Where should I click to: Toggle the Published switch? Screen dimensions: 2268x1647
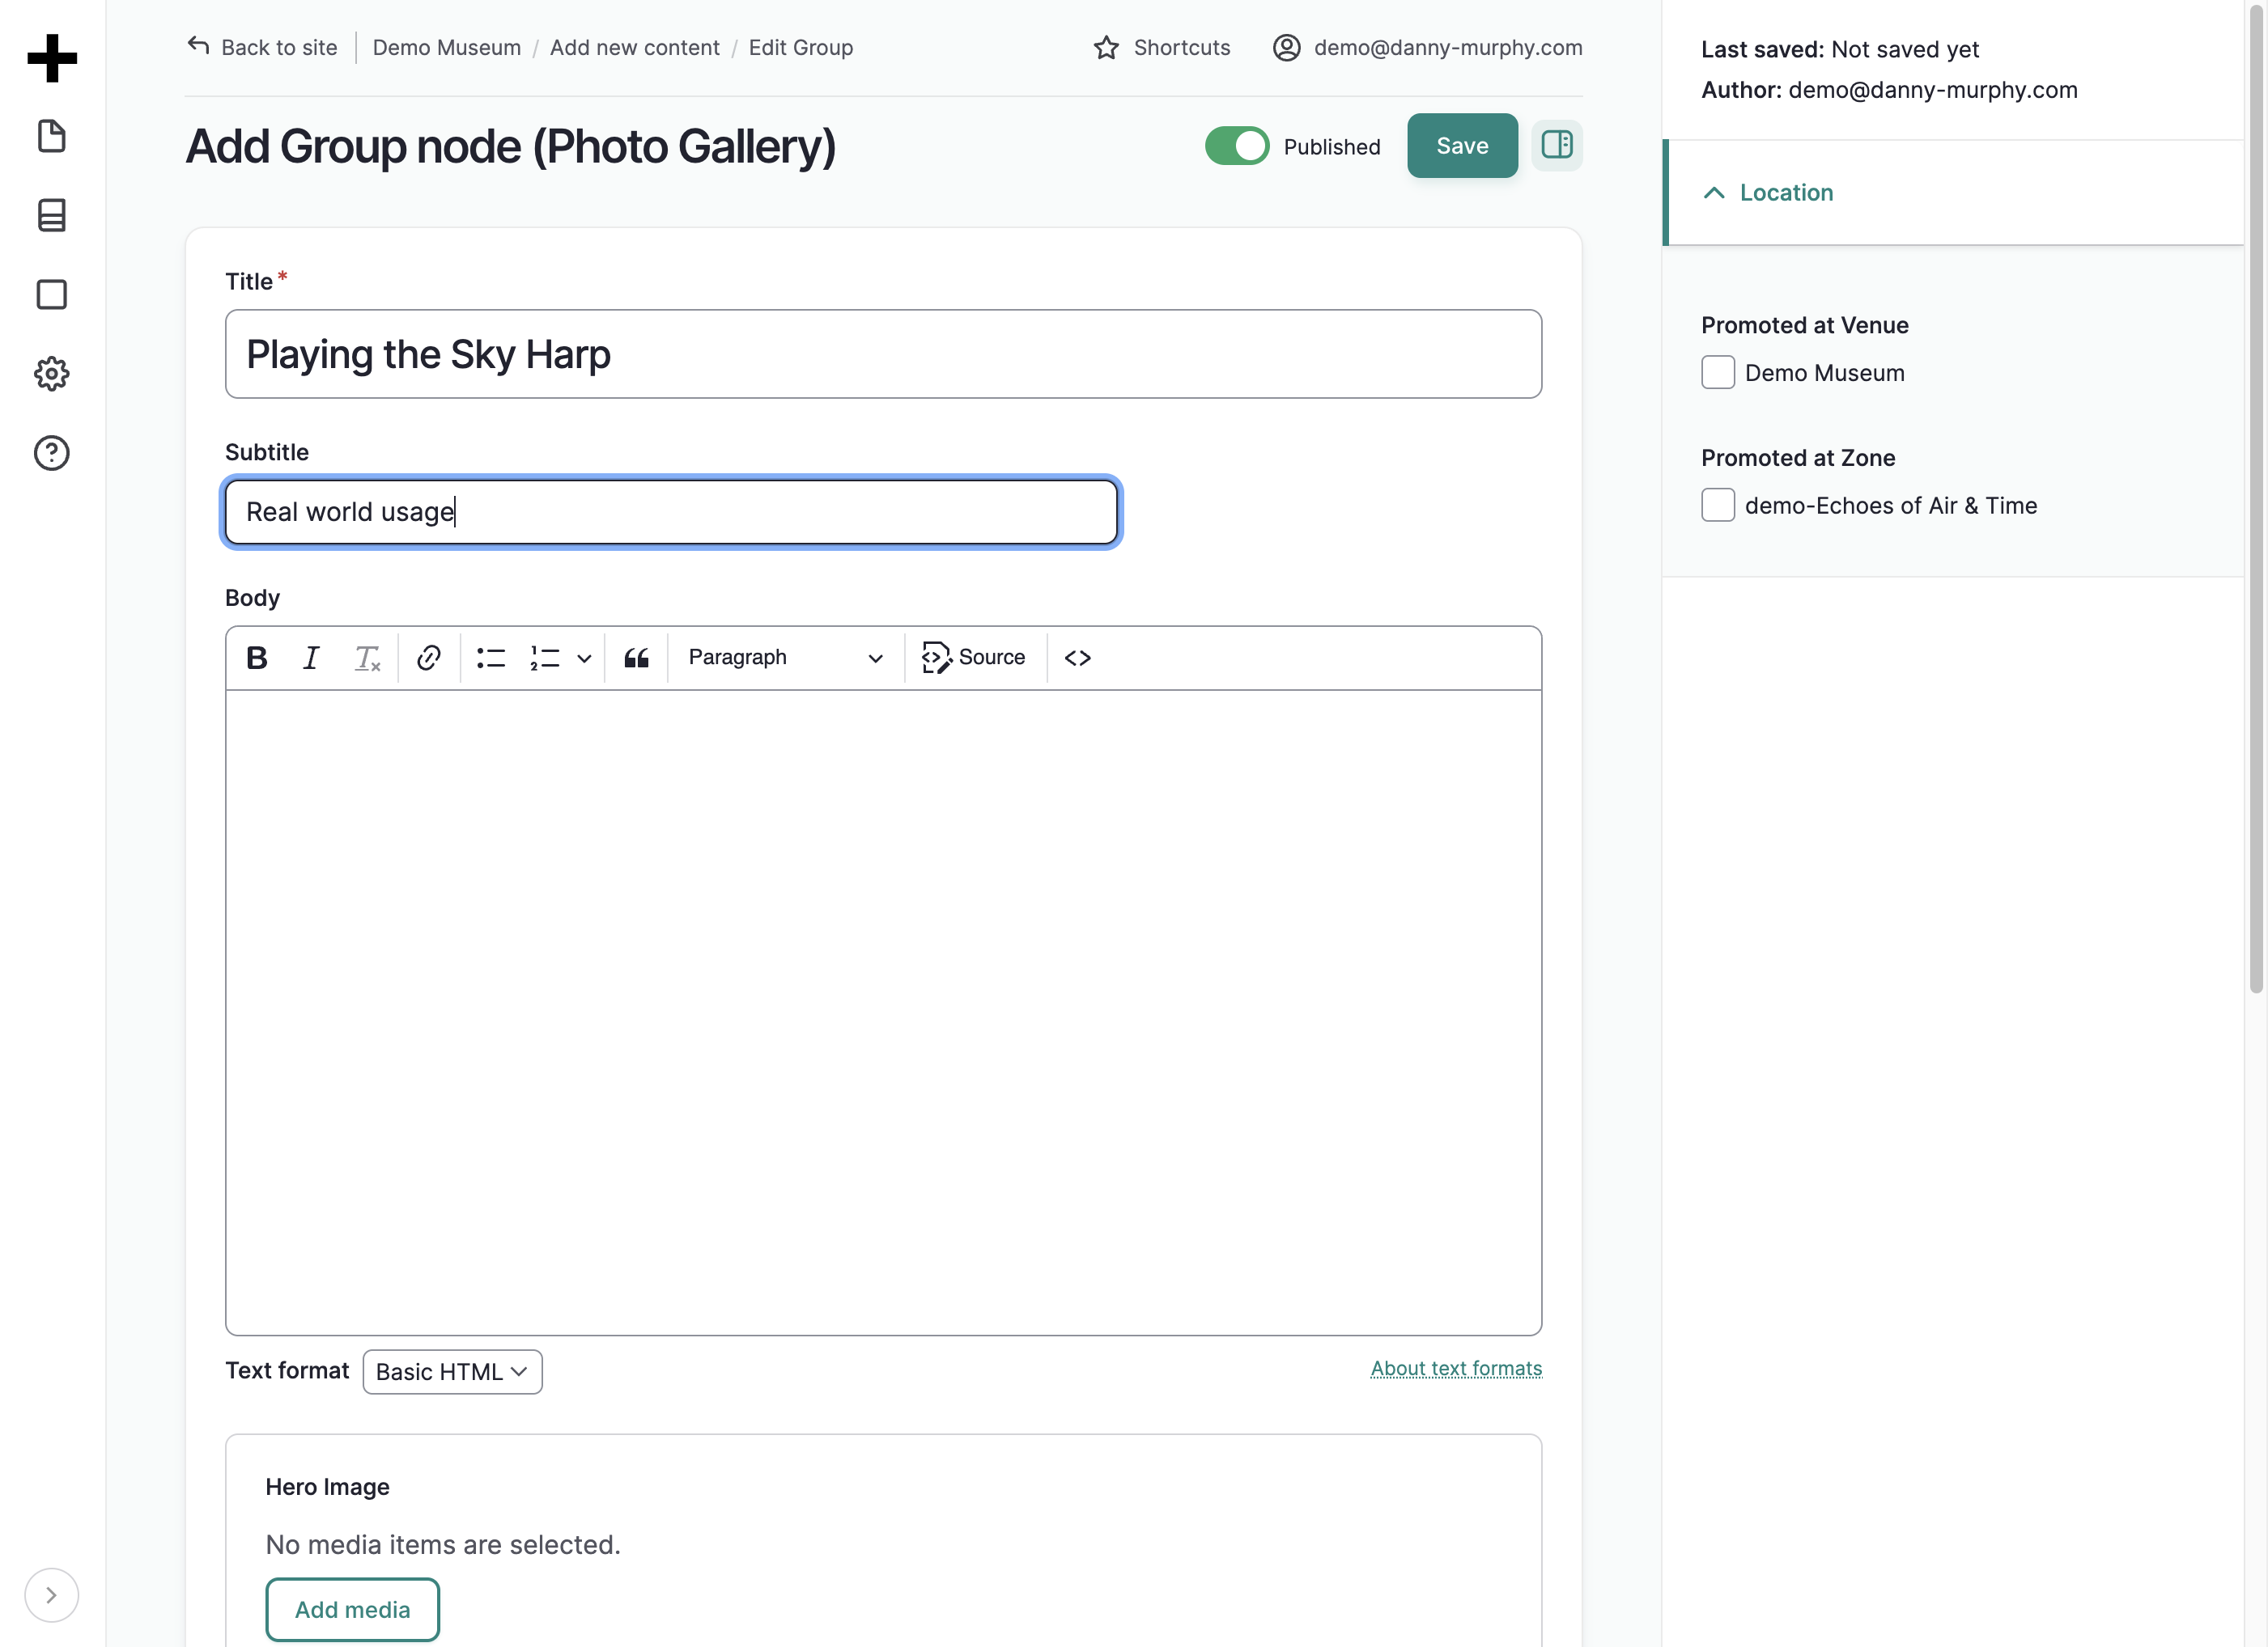(x=1237, y=146)
